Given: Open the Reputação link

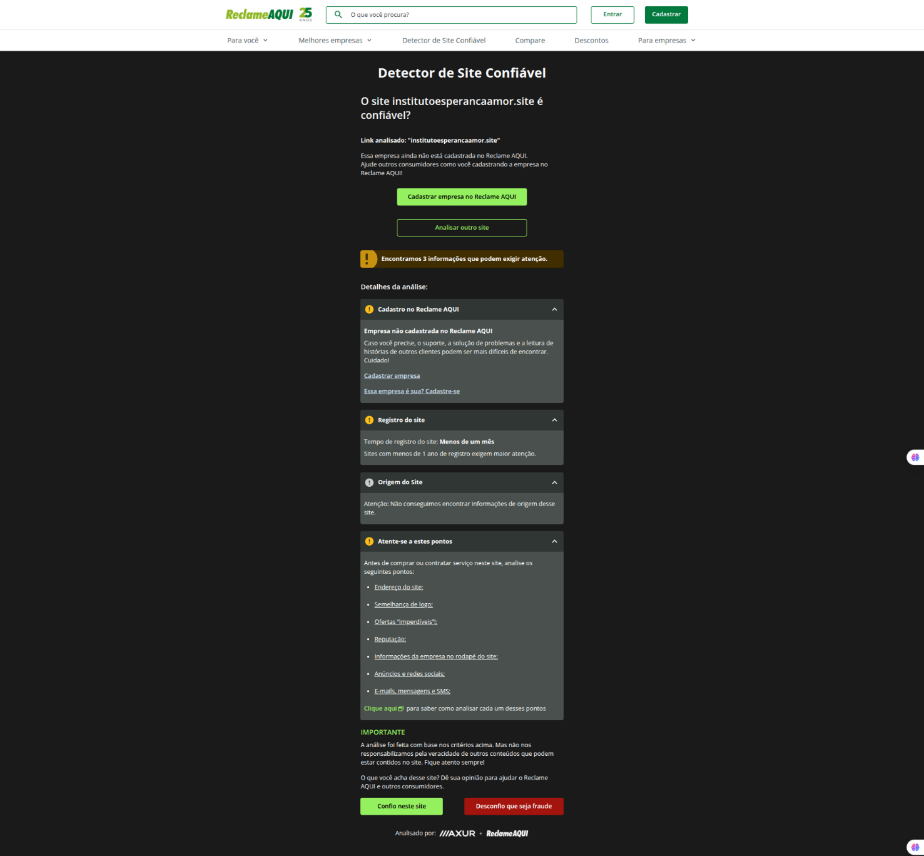Looking at the screenshot, I should [x=390, y=639].
